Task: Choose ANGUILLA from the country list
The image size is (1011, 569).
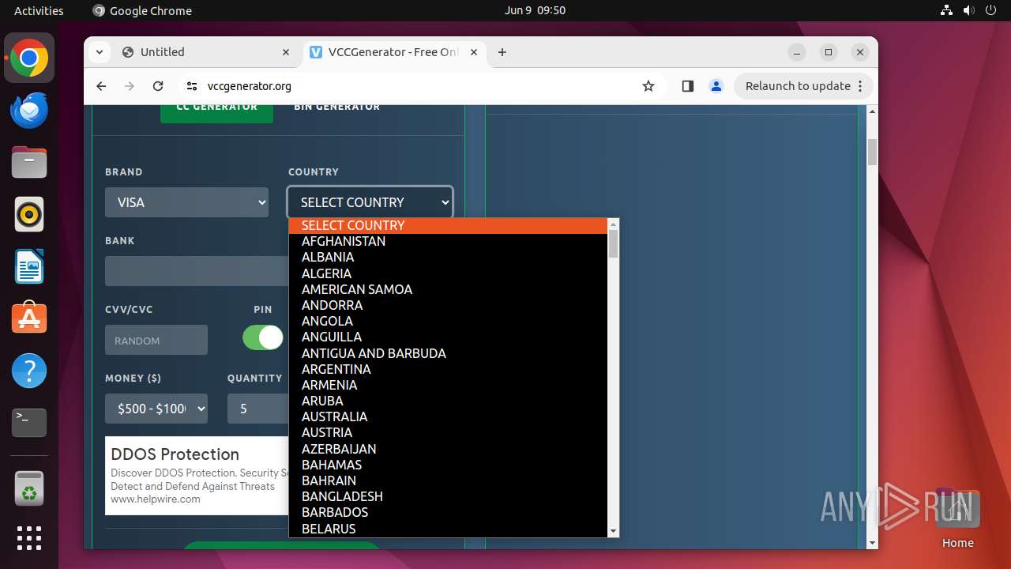Action: pyautogui.click(x=448, y=337)
